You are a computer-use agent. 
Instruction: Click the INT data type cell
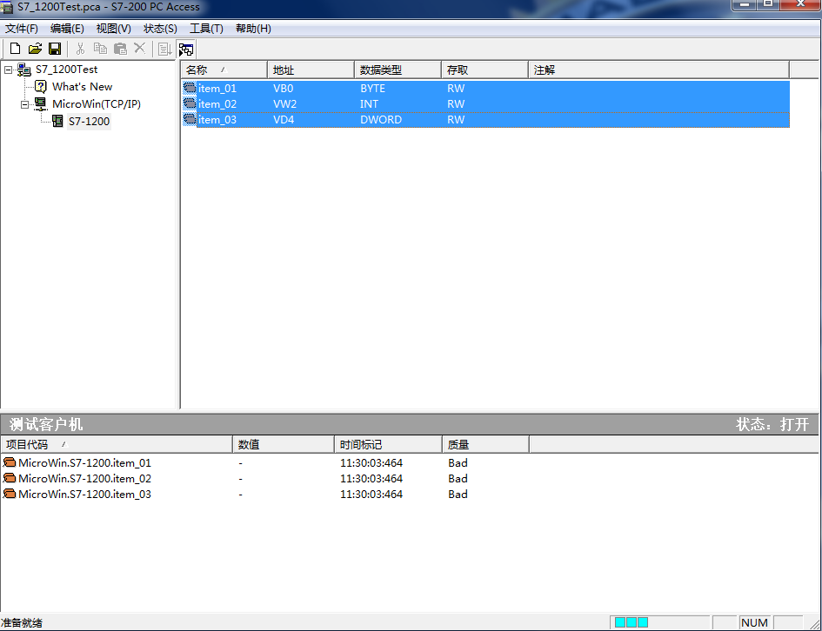369,103
